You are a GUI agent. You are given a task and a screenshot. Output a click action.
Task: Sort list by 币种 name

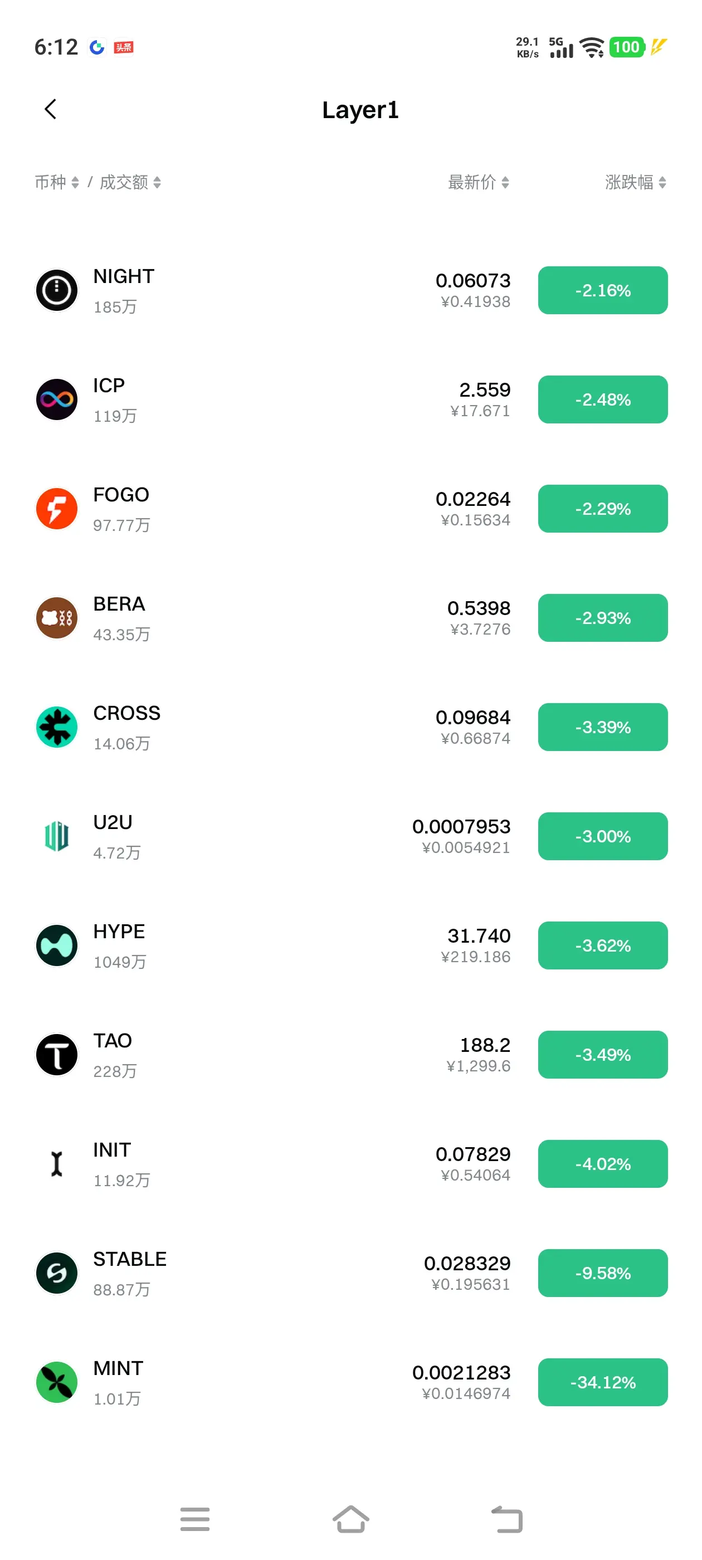coord(56,182)
